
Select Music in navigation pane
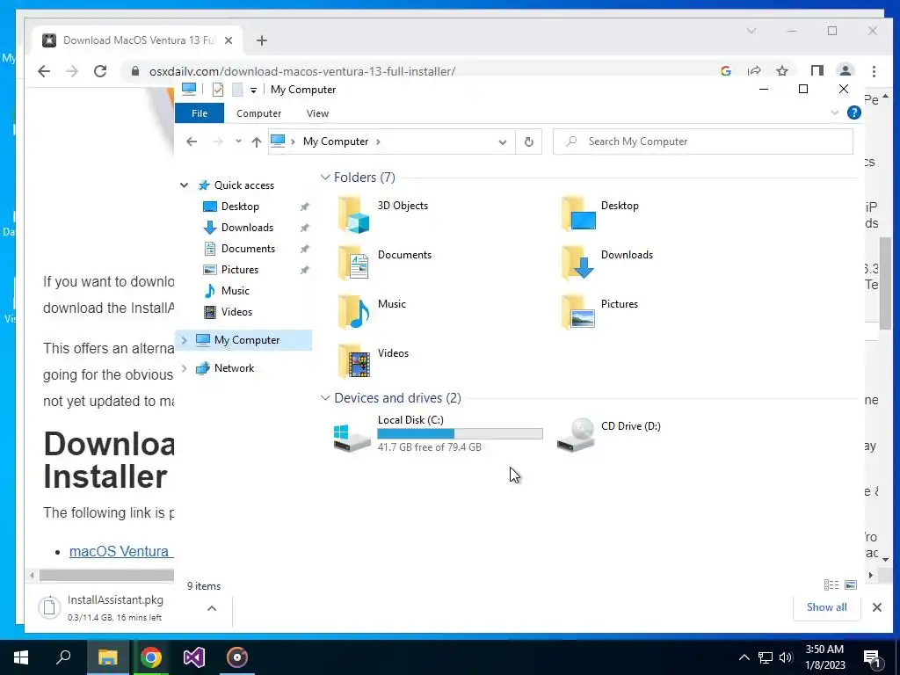point(236,291)
